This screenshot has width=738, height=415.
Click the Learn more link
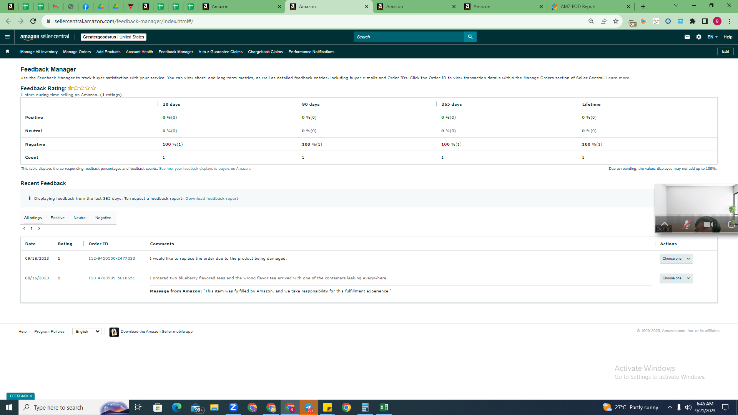tap(618, 78)
